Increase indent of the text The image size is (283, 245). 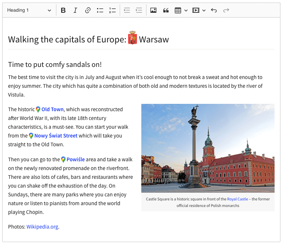pos(139,10)
